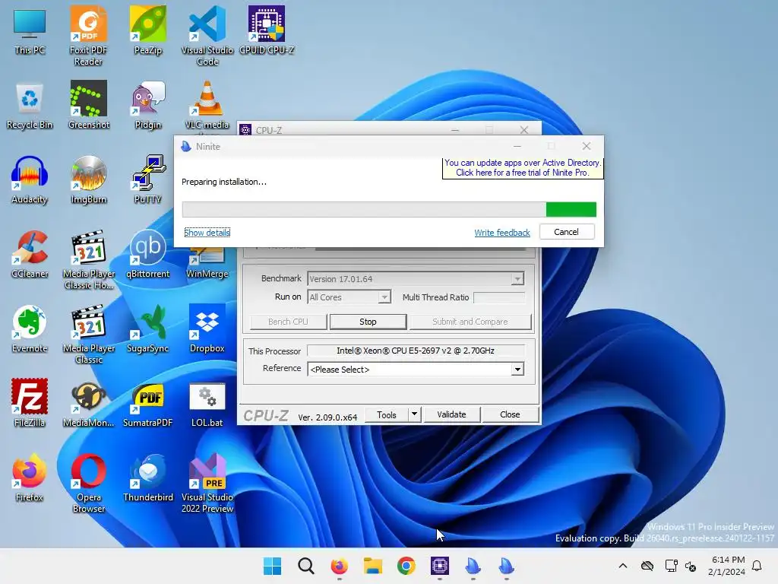Click the Validate button in CPU-Z

click(x=451, y=414)
